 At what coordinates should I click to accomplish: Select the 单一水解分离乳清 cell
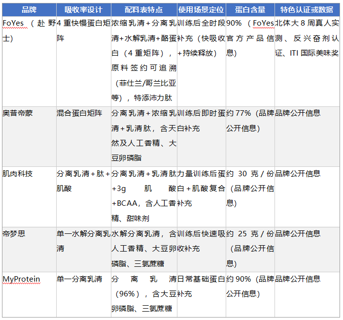(x=84, y=250)
